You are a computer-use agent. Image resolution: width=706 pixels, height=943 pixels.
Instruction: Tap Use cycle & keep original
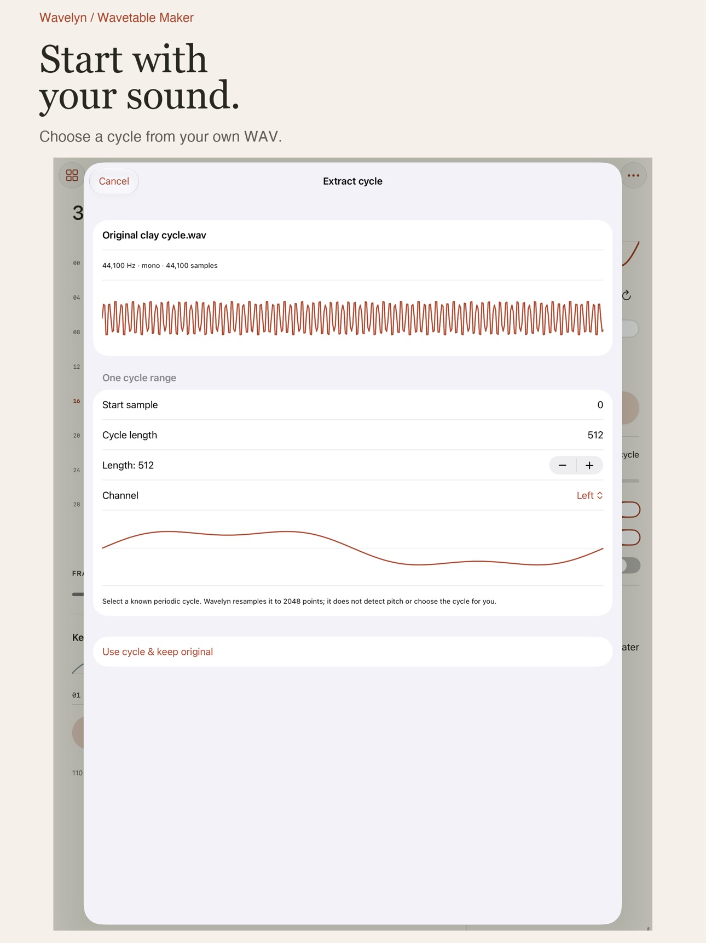[x=352, y=651]
